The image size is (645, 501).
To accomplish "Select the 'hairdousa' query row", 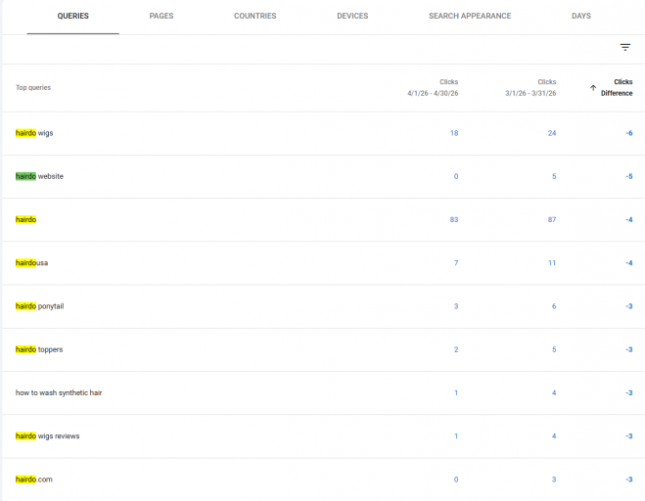I will point(323,263).
